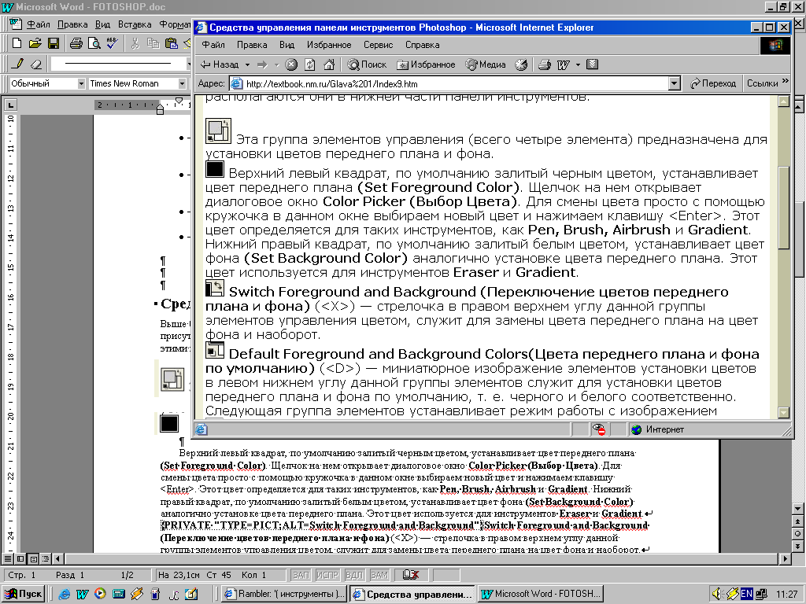806x604 pixels.
Task: Expand the Edit with Word dropdown arrow
Action: point(578,64)
